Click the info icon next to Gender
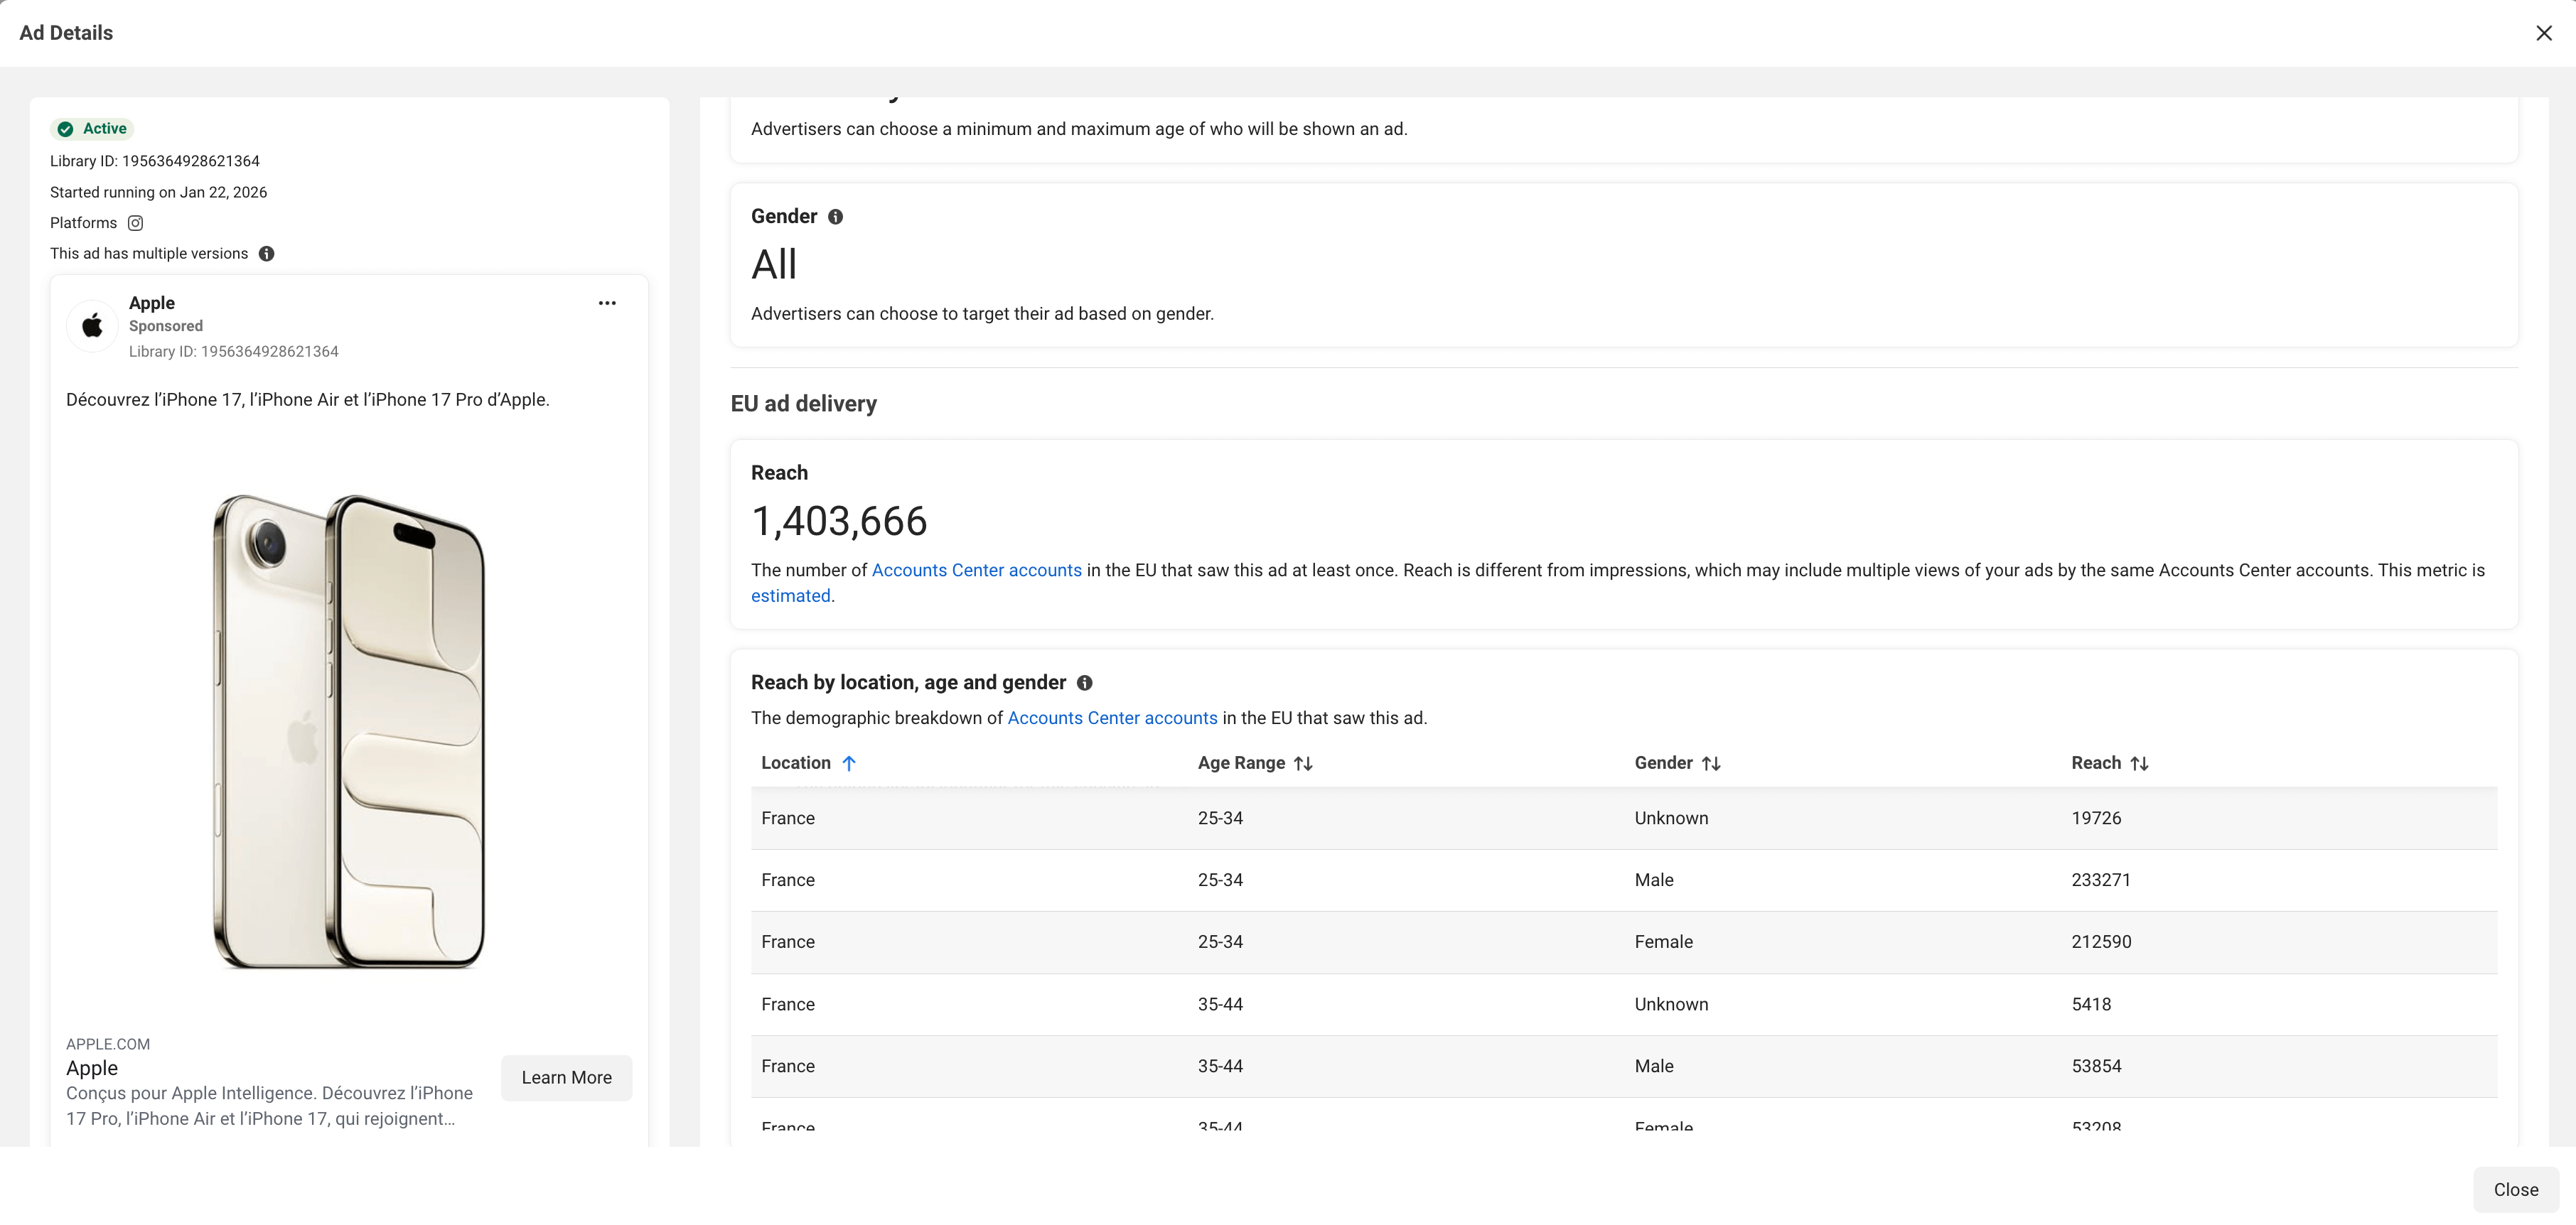The image size is (2576, 1225). point(836,217)
